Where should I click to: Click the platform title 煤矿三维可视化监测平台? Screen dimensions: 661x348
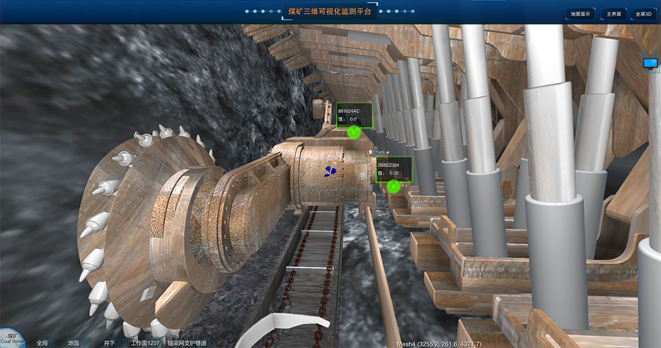[330, 12]
